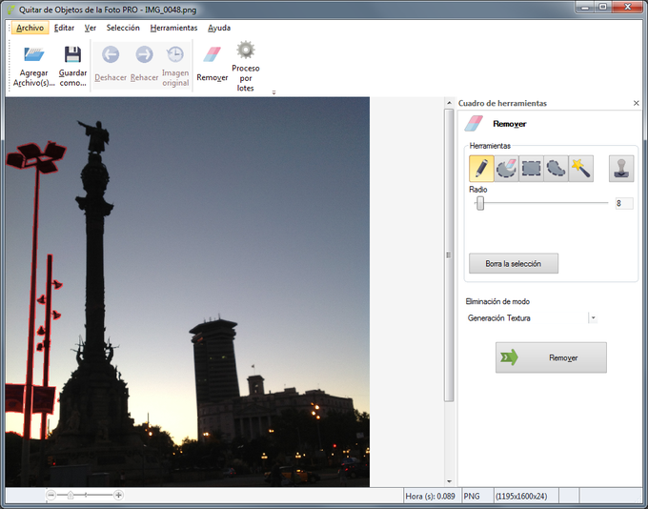Screen dimensions: 648x509
Task: Select the selection eraser tool
Action: pyautogui.click(x=506, y=169)
